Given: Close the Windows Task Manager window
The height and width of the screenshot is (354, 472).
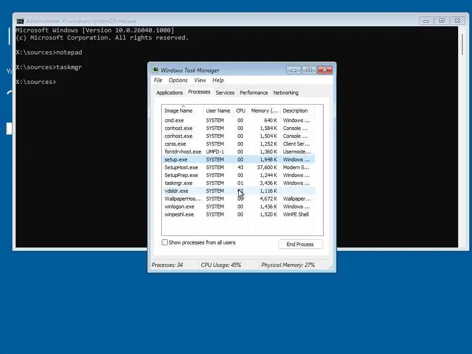Looking at the screenshot, I should (x=325, y=70).
